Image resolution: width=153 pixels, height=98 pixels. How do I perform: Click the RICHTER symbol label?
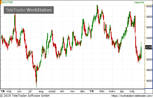point(7,2)
